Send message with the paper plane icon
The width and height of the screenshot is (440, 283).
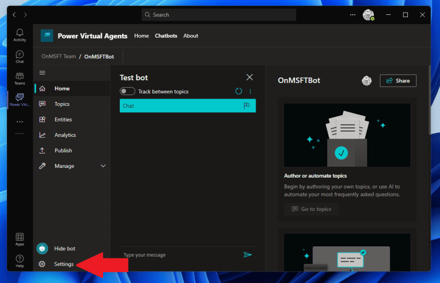247,255
